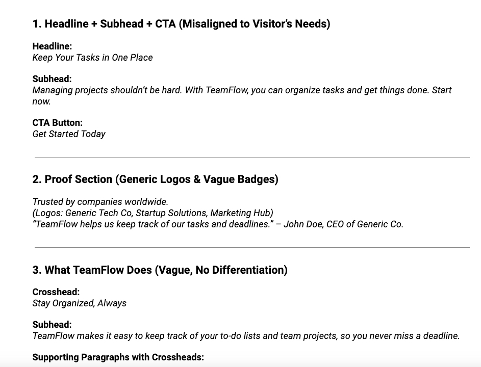
Task: Click the 'Subhead:' label below 'Stay Organized, Always'
Action: coord(52,325)
